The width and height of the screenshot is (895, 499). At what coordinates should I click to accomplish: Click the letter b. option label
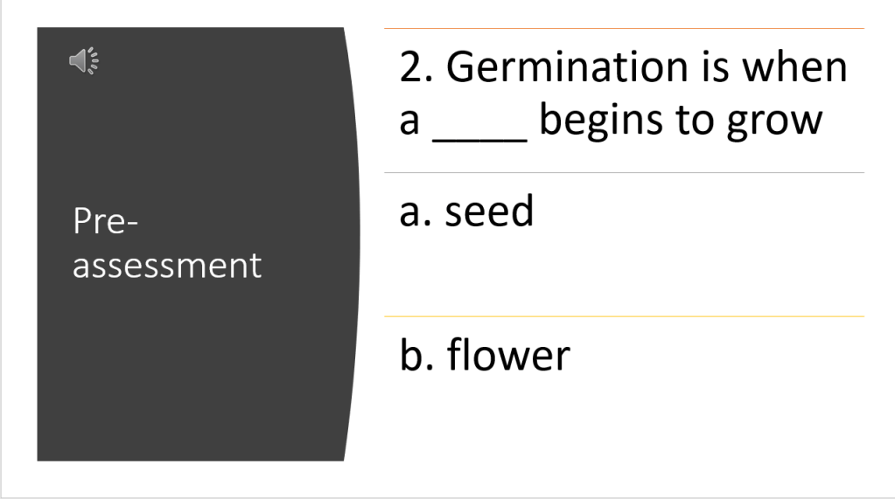(416, 355)
